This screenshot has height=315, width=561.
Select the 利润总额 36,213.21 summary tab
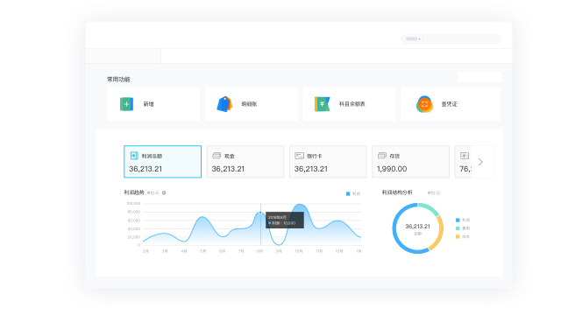162,162
